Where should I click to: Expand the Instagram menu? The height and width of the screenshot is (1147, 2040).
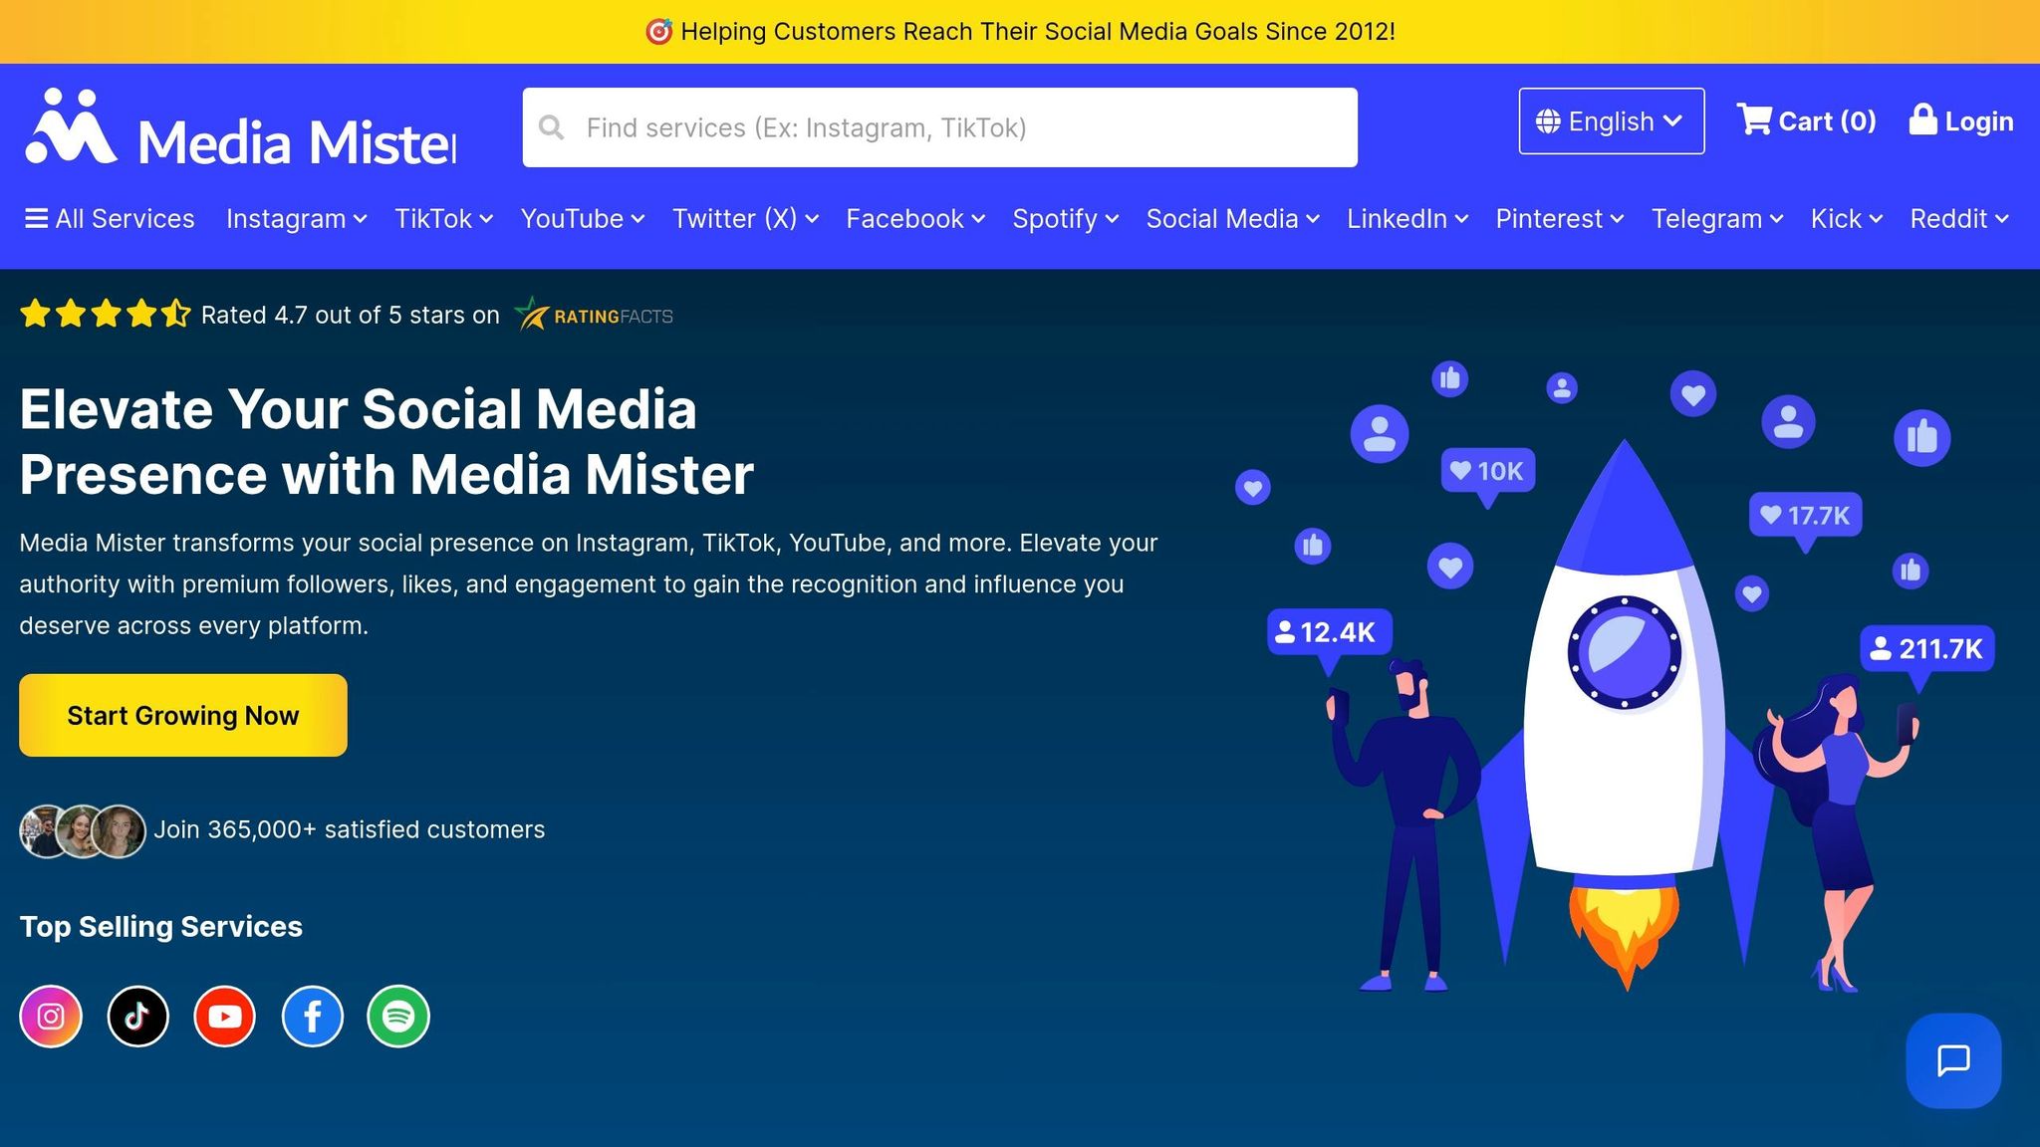[x=296, y=219]
